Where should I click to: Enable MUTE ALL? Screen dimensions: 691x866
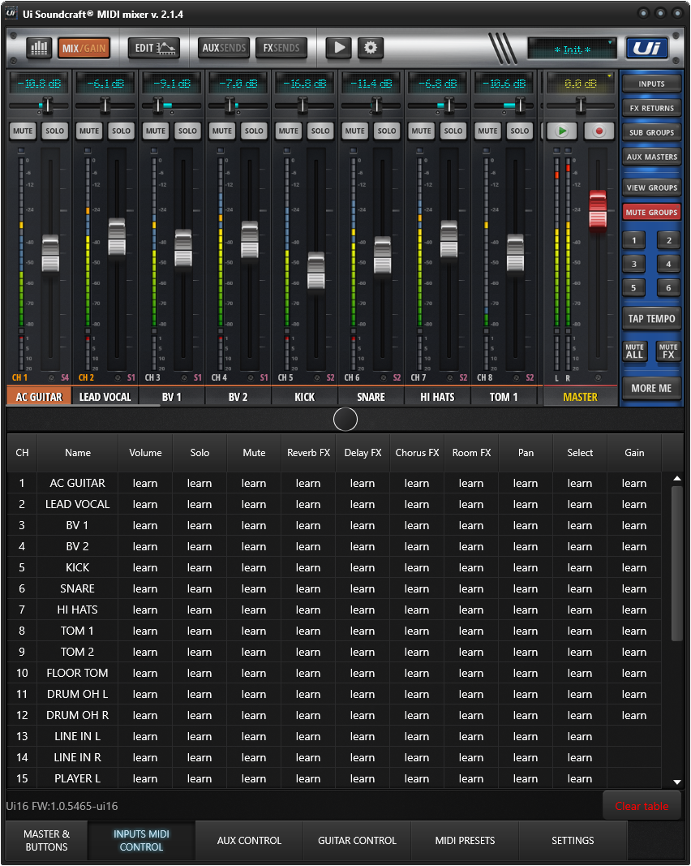tap(634, 352)
